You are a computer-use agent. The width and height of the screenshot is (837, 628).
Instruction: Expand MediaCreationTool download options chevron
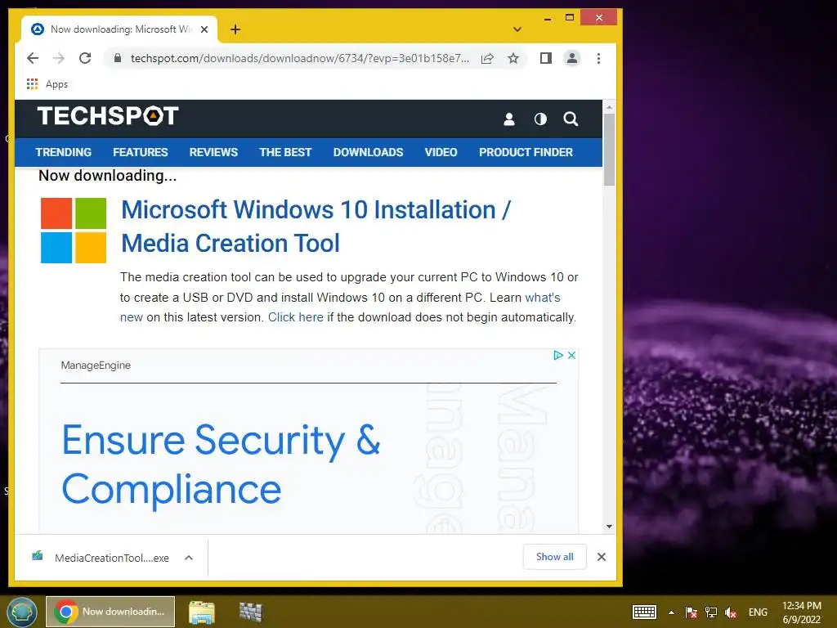pos(189,558)
